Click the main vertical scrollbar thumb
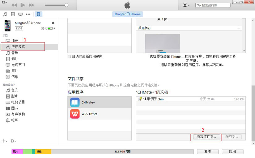This screenshot has height=158, width=255. coord(253,113)
